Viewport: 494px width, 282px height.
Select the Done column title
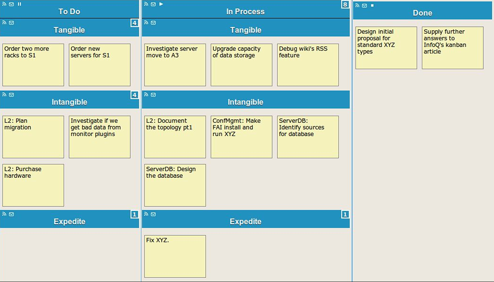pyautogui.click(x=422, y=13)
